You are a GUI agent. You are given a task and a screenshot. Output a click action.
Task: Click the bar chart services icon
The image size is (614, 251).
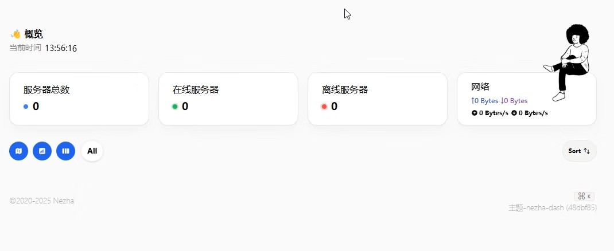[x=42, y=151]
